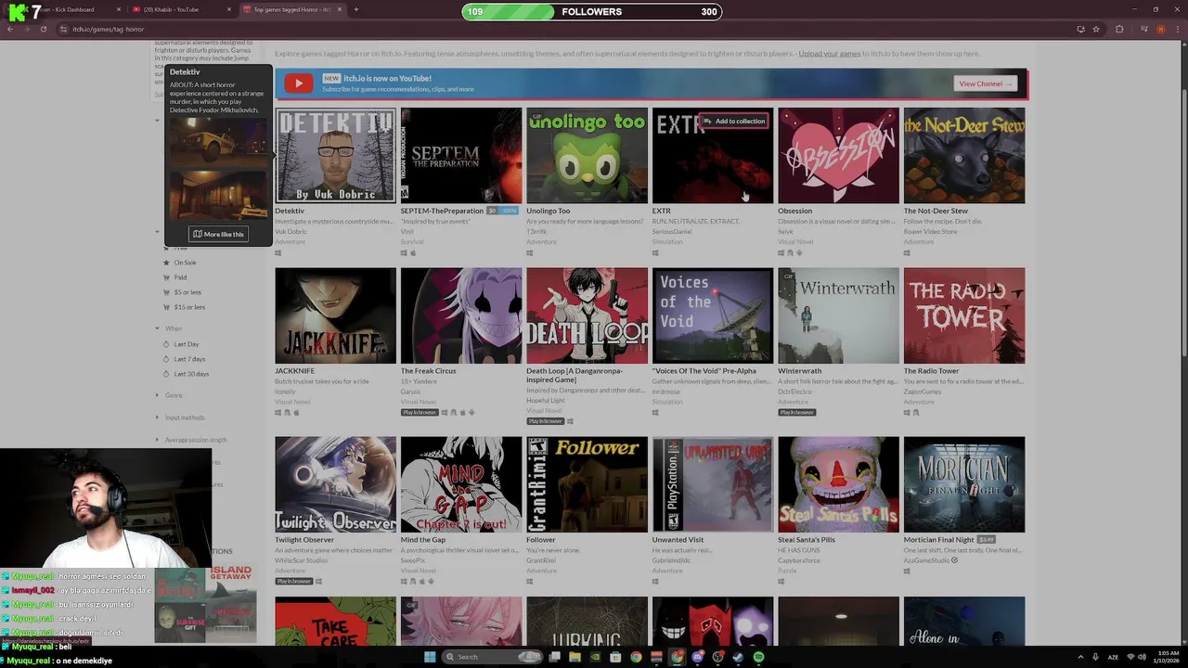
Task: Close the itch.io Horror tab
Action: [x=340, y=9]
